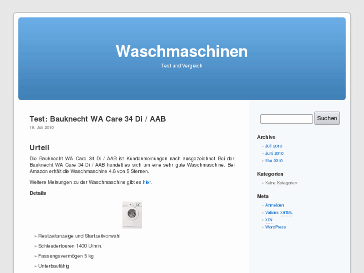Screen dimensions: 364x273
Task: Select the Archive sidebar heading
Action: click(x=266, y=137)
